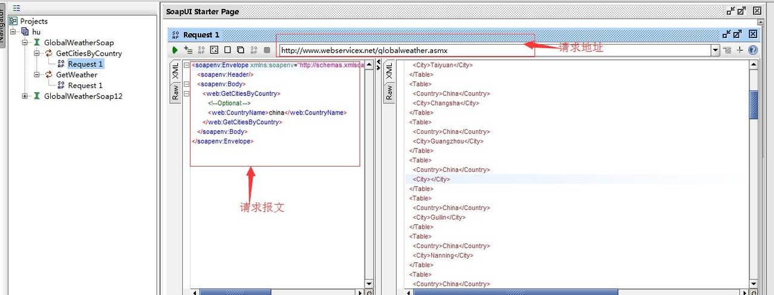The height and width of the screenshot is (295, 774).
Task: Click the plus icon beside the help icon
Action: 740,51
